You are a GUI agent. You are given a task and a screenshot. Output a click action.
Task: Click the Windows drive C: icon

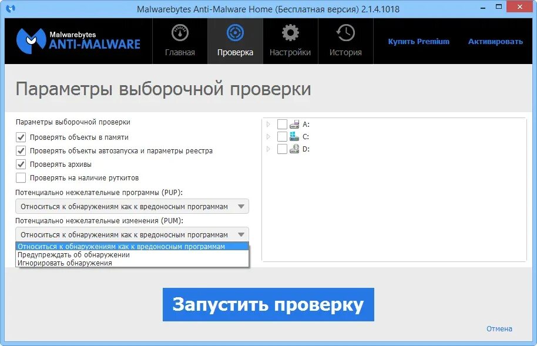(294, 136)
